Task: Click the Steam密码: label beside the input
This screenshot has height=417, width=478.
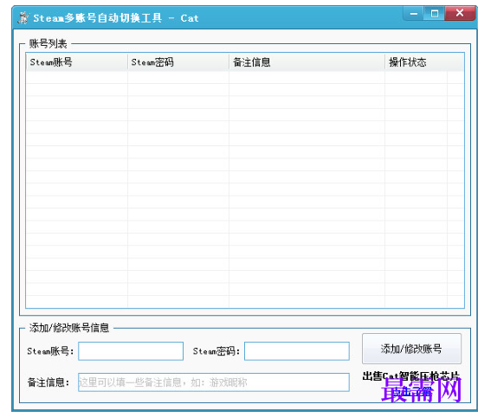Action: (x=216, y=351)
